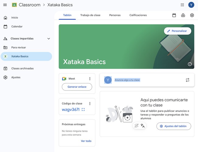Click the translate icon
Image resolution: width=198 pixels, height=152 pixels.
(143, 126)
